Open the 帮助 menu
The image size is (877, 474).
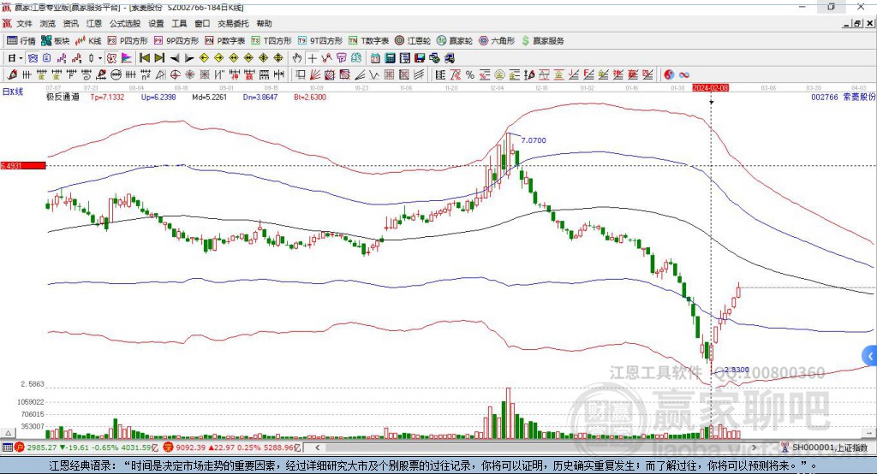pos(264,23)
